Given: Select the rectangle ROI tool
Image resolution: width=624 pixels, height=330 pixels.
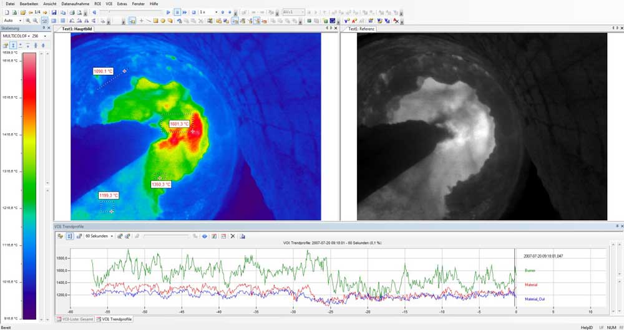Looking at the screenshot, I should 155,21.
